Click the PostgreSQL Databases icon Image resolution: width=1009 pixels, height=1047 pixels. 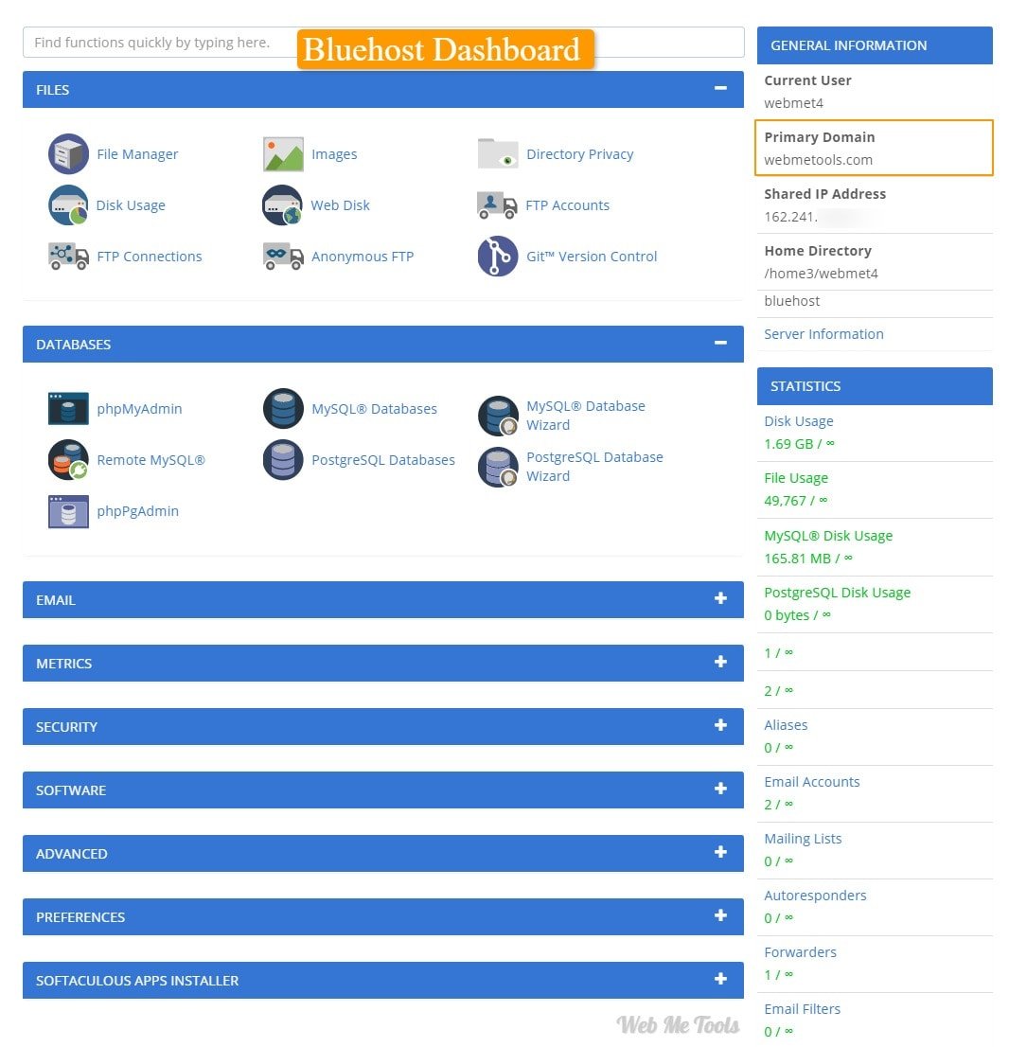283,460
